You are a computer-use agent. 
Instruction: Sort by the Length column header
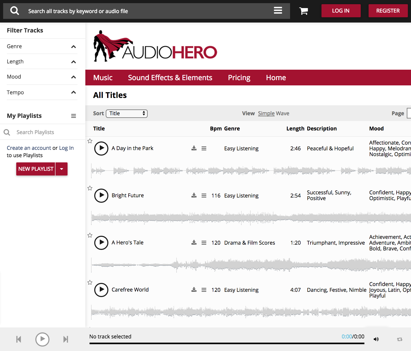pos(295,129)
